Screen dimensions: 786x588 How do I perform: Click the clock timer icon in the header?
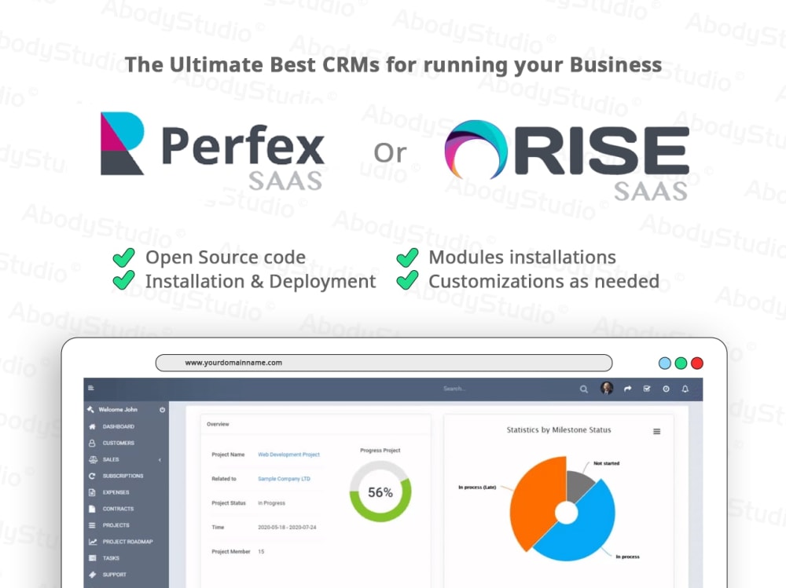coord(666,389)
